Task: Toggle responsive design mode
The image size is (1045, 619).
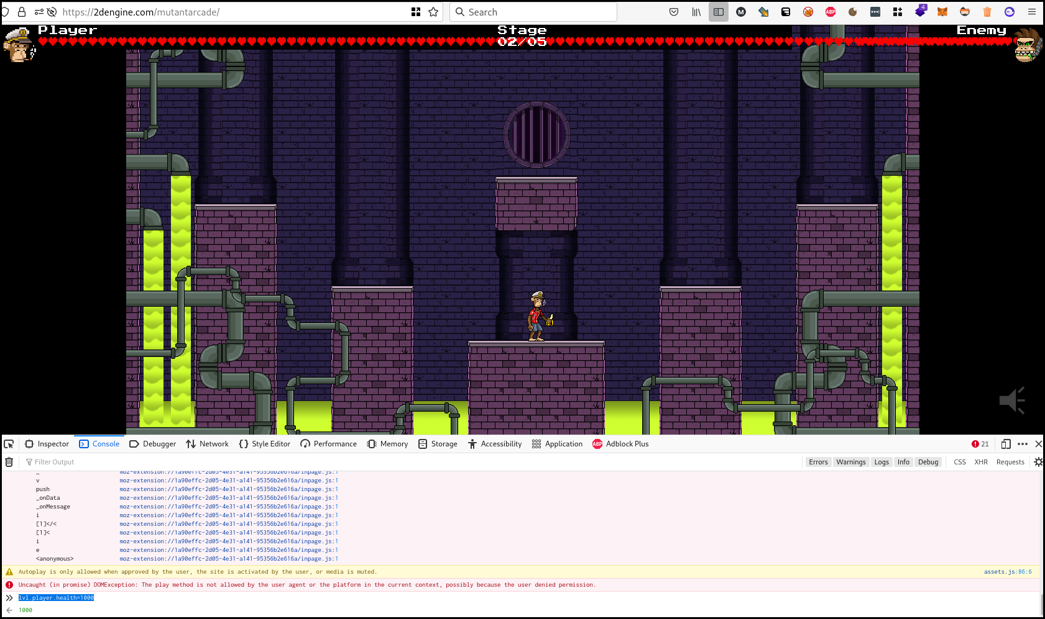Action: [x=1006, y=444]
